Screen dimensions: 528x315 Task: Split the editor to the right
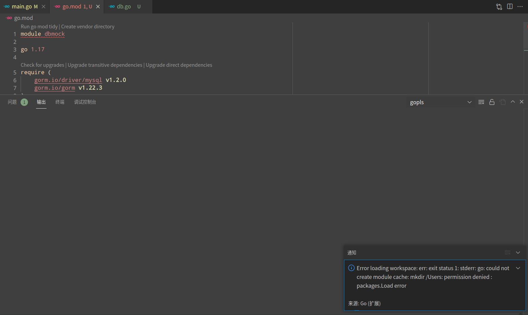(x=510, y=6)
